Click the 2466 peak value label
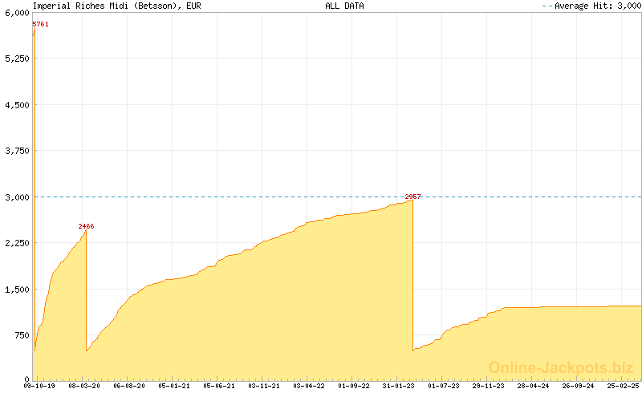642x393 pixels. 86,227
